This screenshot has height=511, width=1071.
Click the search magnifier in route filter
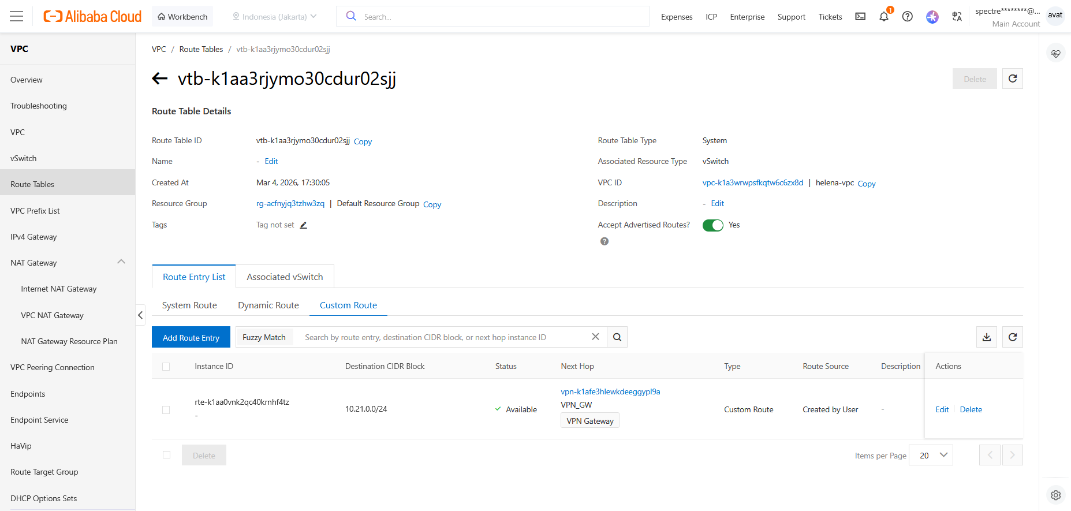tap(617, 337)
